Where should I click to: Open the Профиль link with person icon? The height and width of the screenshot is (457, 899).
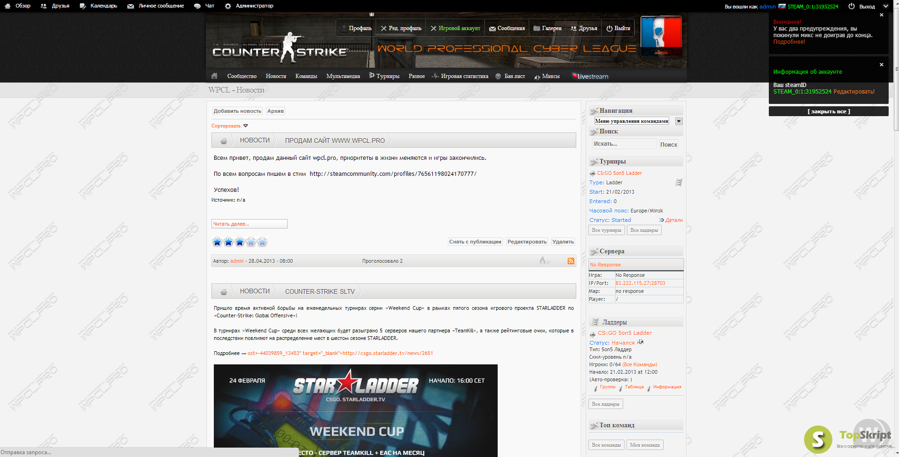(356, 28)
